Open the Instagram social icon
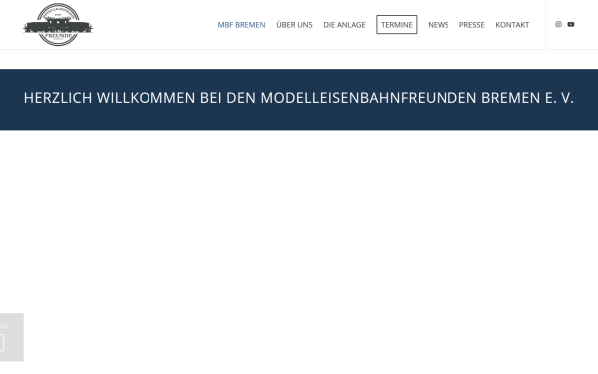The width and height of the screenshot is (598, 374). click(558, 24)
